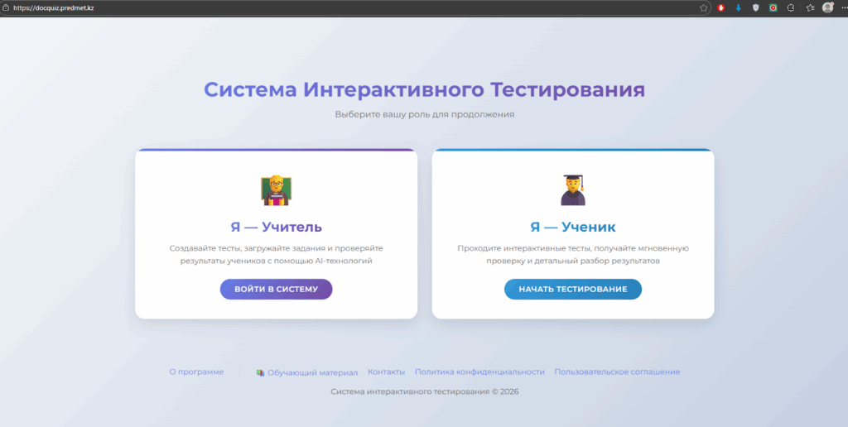The height and width of the screenshot is (427, 848).
Task: Open the browser settings ellipsis menu
Action: pyautogui.click(x=844, y=7)
